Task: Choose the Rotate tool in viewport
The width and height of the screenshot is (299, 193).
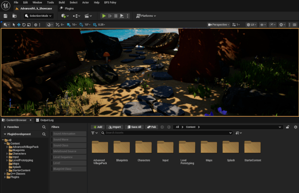Action: pos(24,25)
